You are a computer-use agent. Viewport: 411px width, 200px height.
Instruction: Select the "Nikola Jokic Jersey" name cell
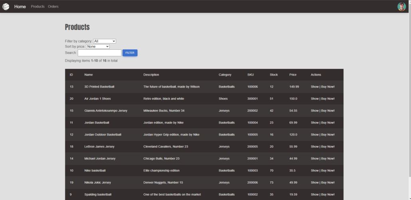pos(97,183)
